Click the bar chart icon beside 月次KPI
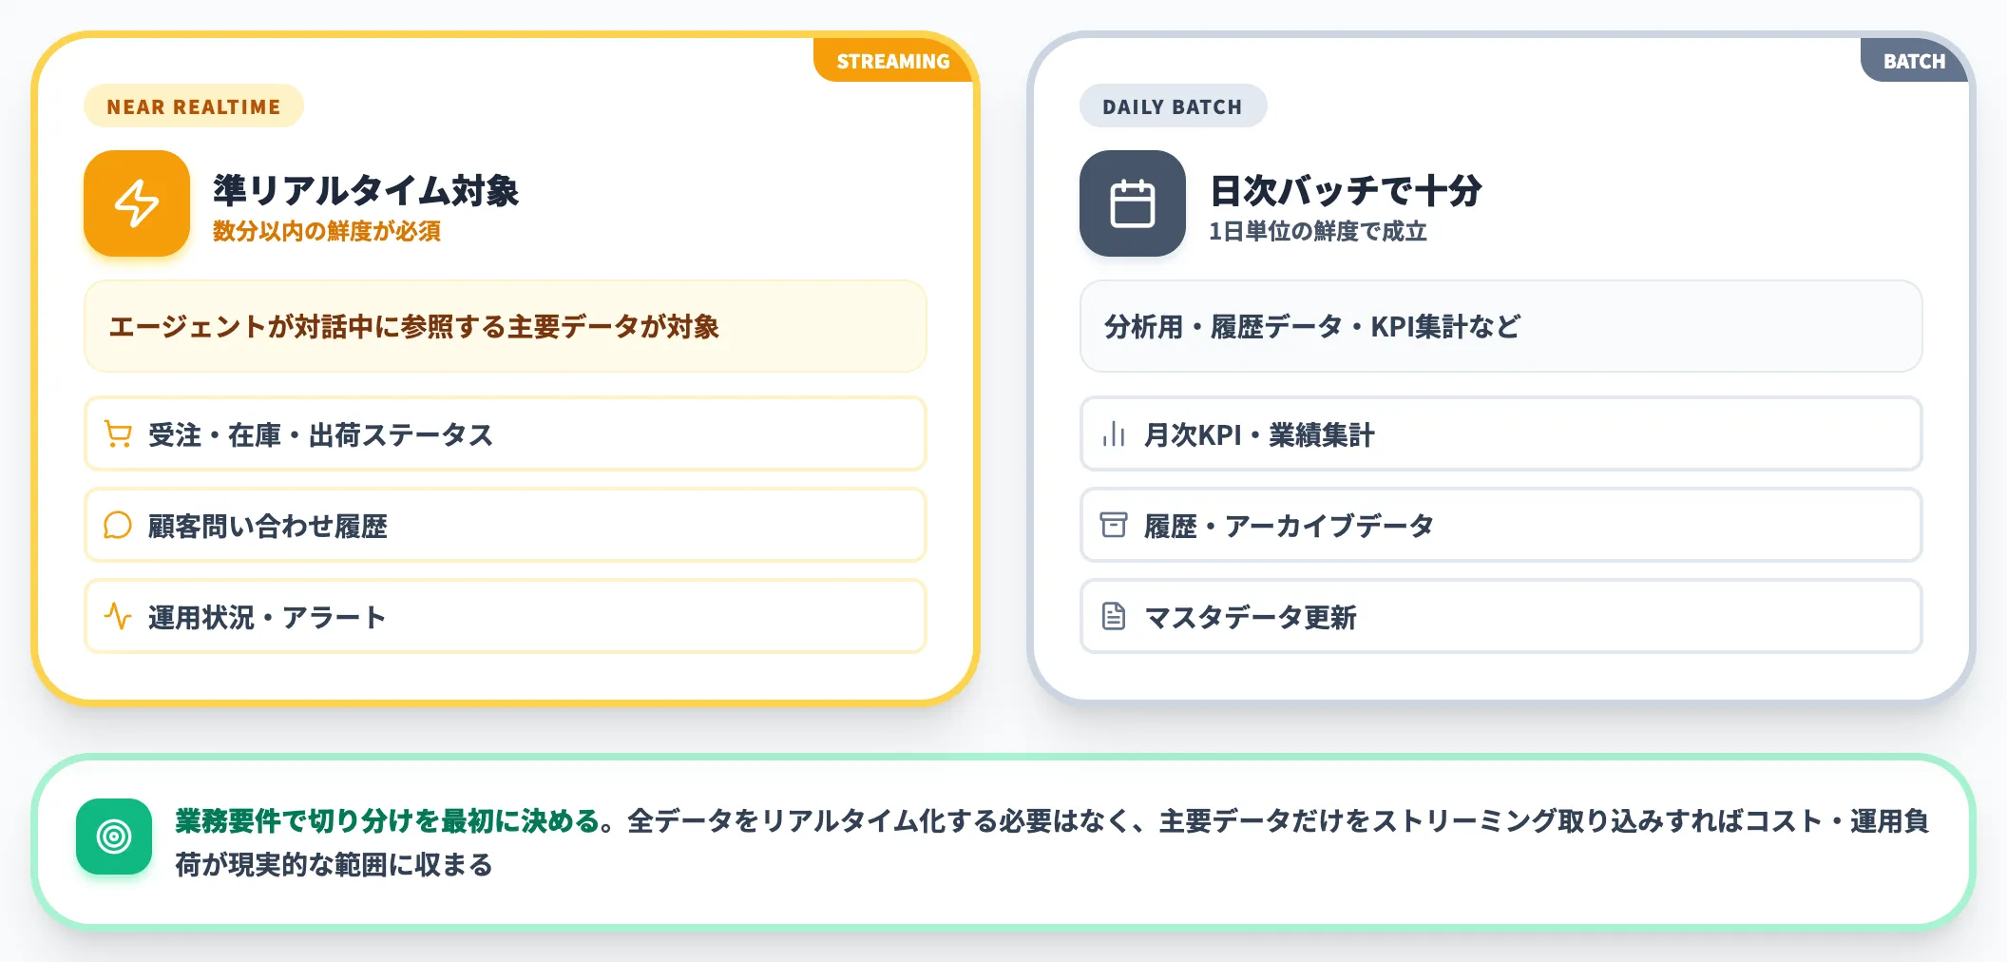 (1114, 434)
